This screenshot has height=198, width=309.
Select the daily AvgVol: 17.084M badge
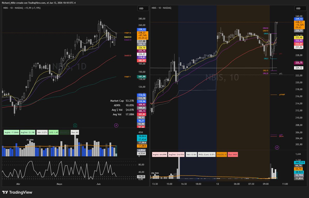coord(11,132)
